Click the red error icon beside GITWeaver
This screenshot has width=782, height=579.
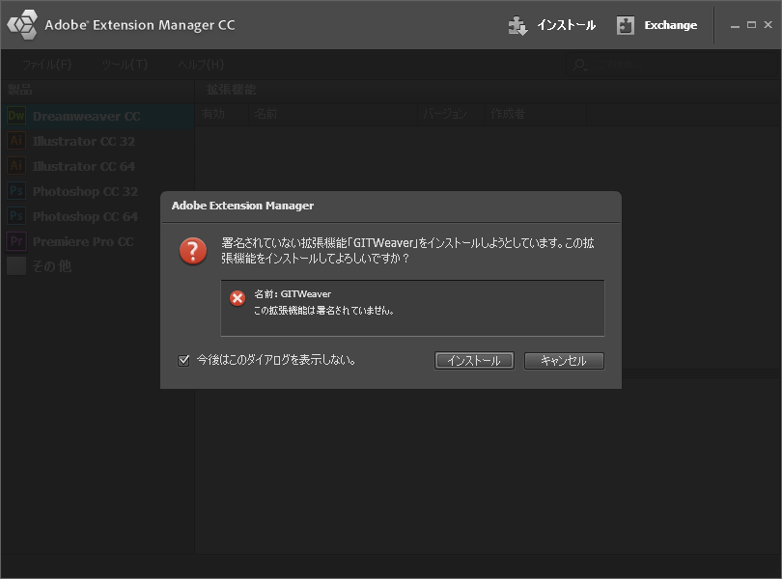[237, 298]
